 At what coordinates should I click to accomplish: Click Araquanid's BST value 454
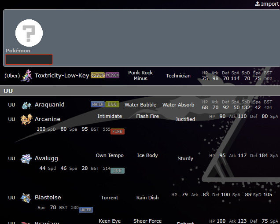[268, 108]
